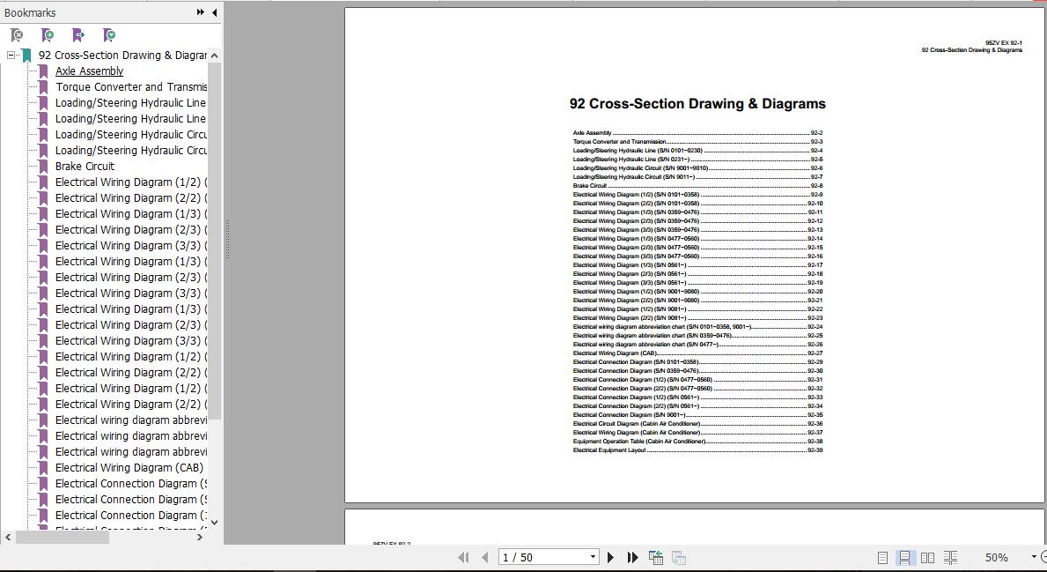Image resolution: width=1047 pixels, height=572 pixels.
Task: Select the Brake Circuit bookmark
Action: [85, 167]
